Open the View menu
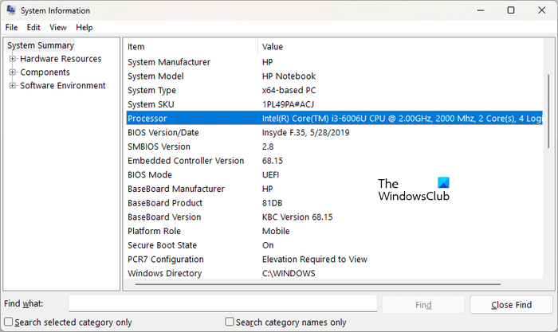The image size is (558, 332). 58,27
